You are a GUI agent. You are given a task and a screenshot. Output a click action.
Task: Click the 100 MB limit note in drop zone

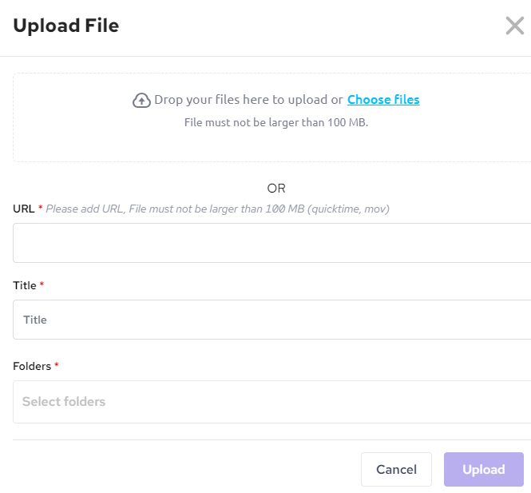(x=276, y=122)
